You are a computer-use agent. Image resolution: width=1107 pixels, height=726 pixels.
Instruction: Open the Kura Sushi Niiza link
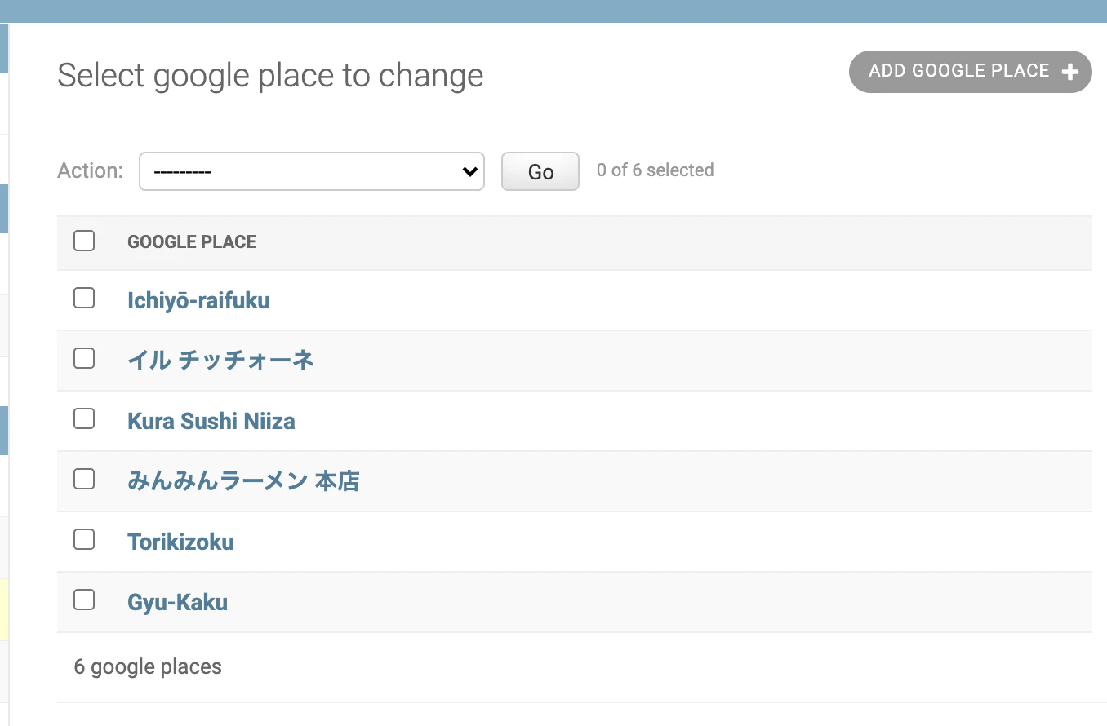click(x=211, y=421)
